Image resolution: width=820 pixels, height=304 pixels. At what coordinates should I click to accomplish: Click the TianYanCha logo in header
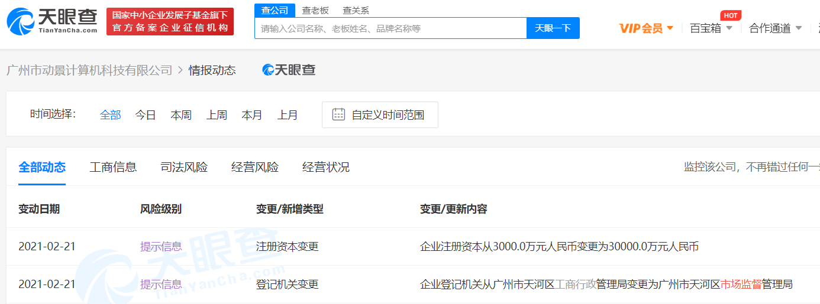pyautogui.click(x=52, y=21)
